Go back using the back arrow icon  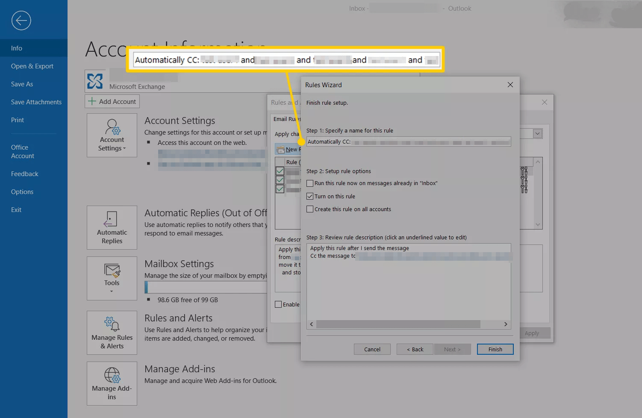[21, 21]
